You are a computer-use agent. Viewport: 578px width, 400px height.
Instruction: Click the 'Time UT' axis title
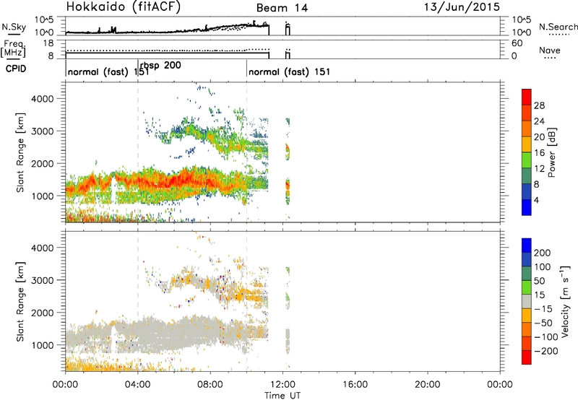282,396
